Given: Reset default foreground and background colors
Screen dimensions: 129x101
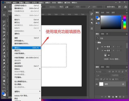Looking at the screenshot, I should tap(3, 91).
